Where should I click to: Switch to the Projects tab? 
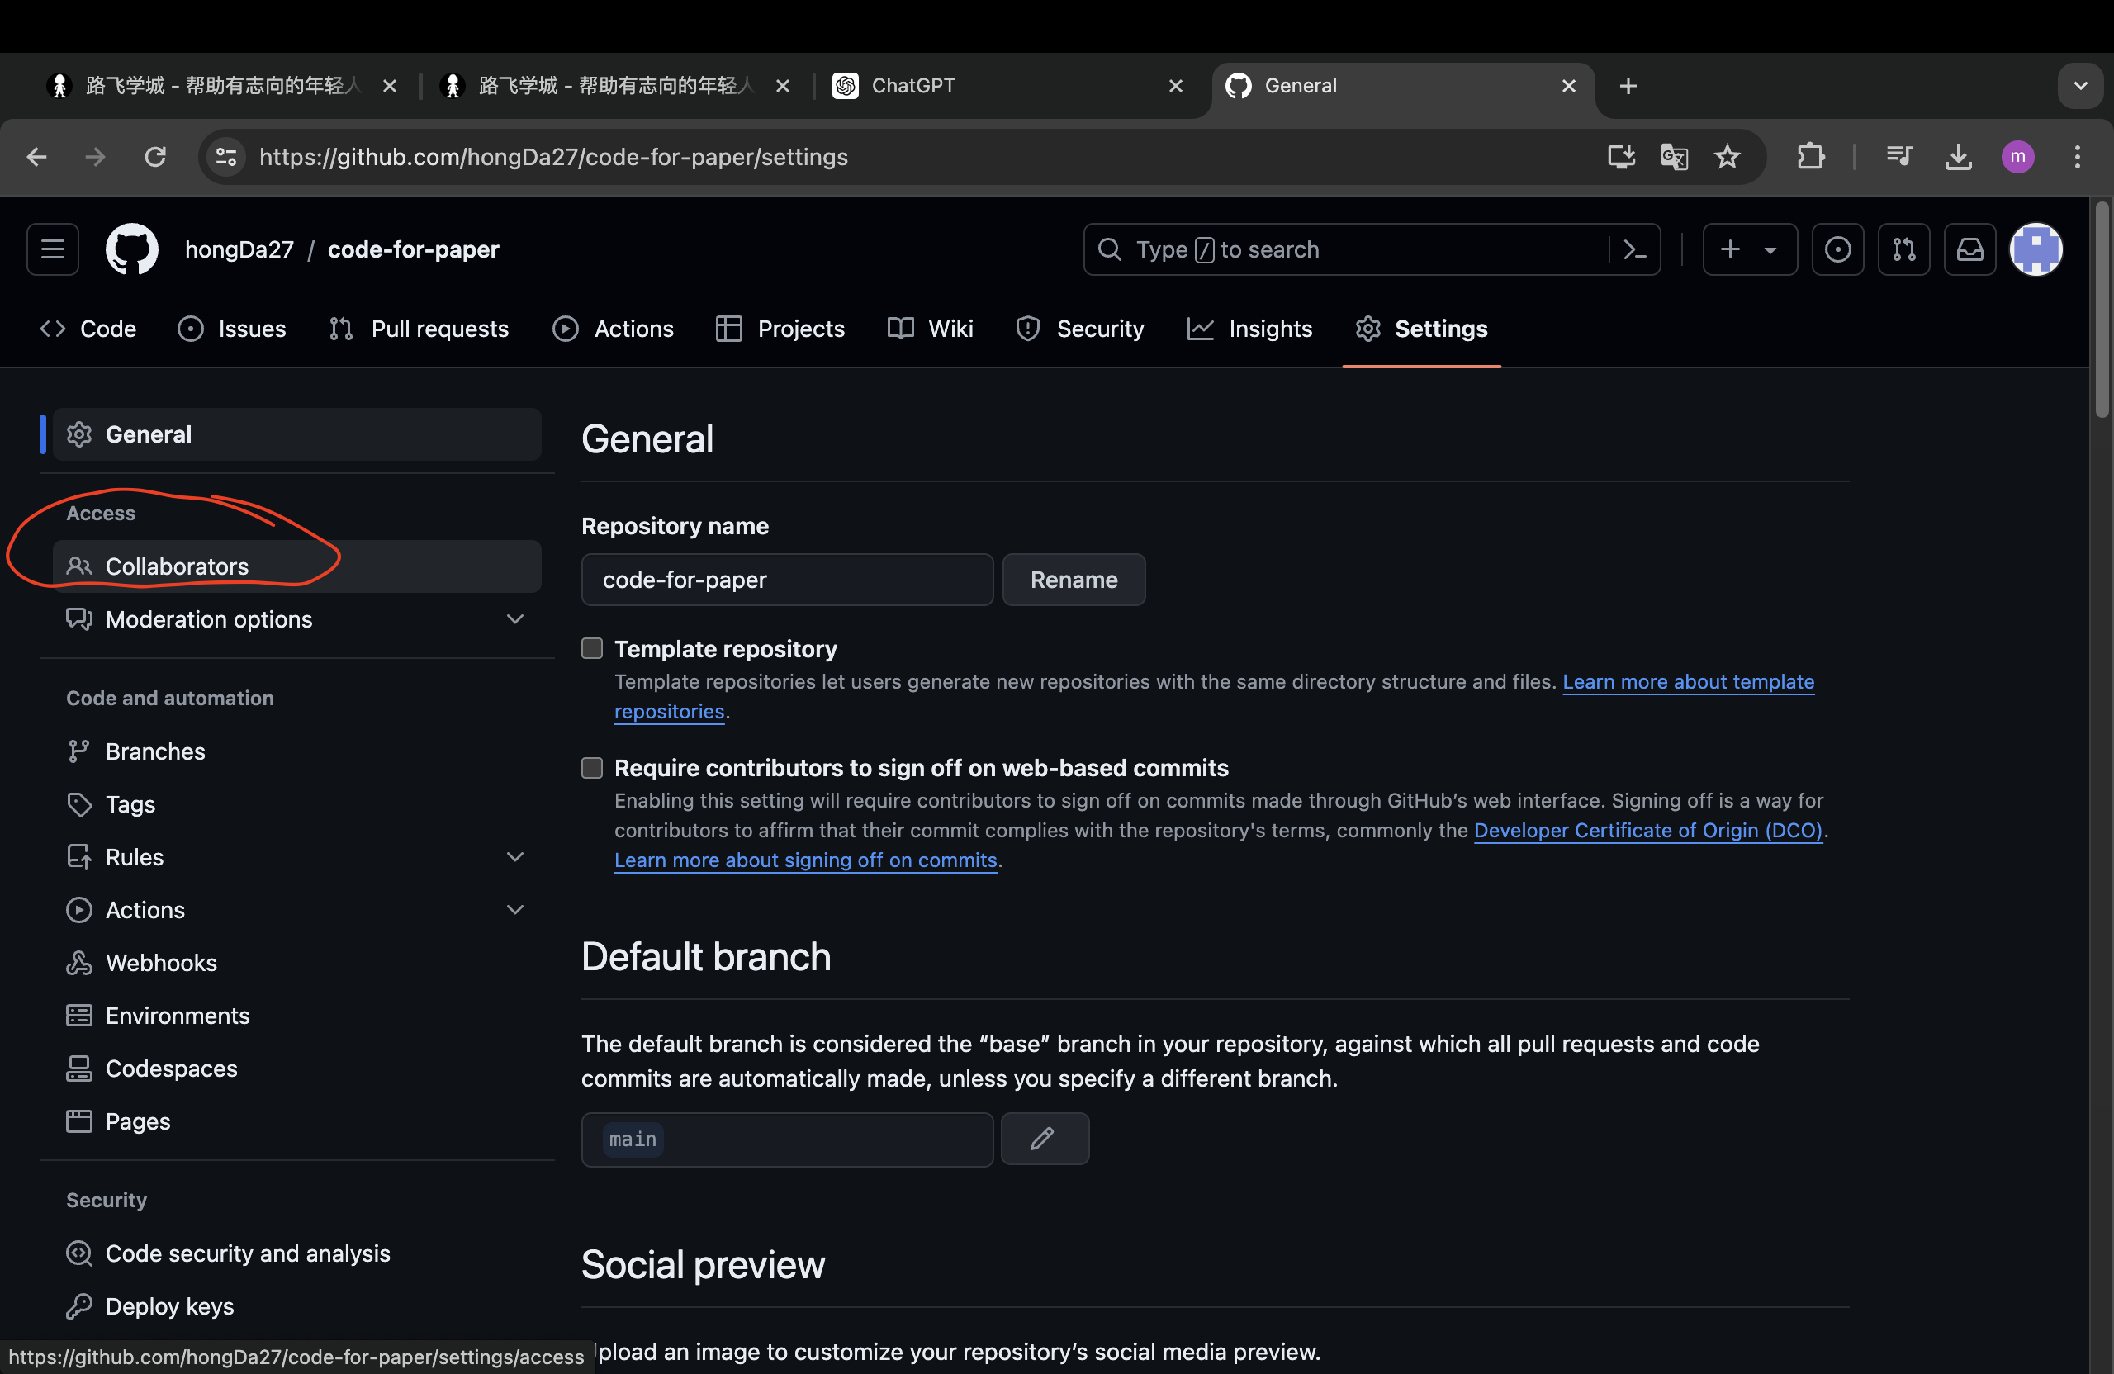780,329
